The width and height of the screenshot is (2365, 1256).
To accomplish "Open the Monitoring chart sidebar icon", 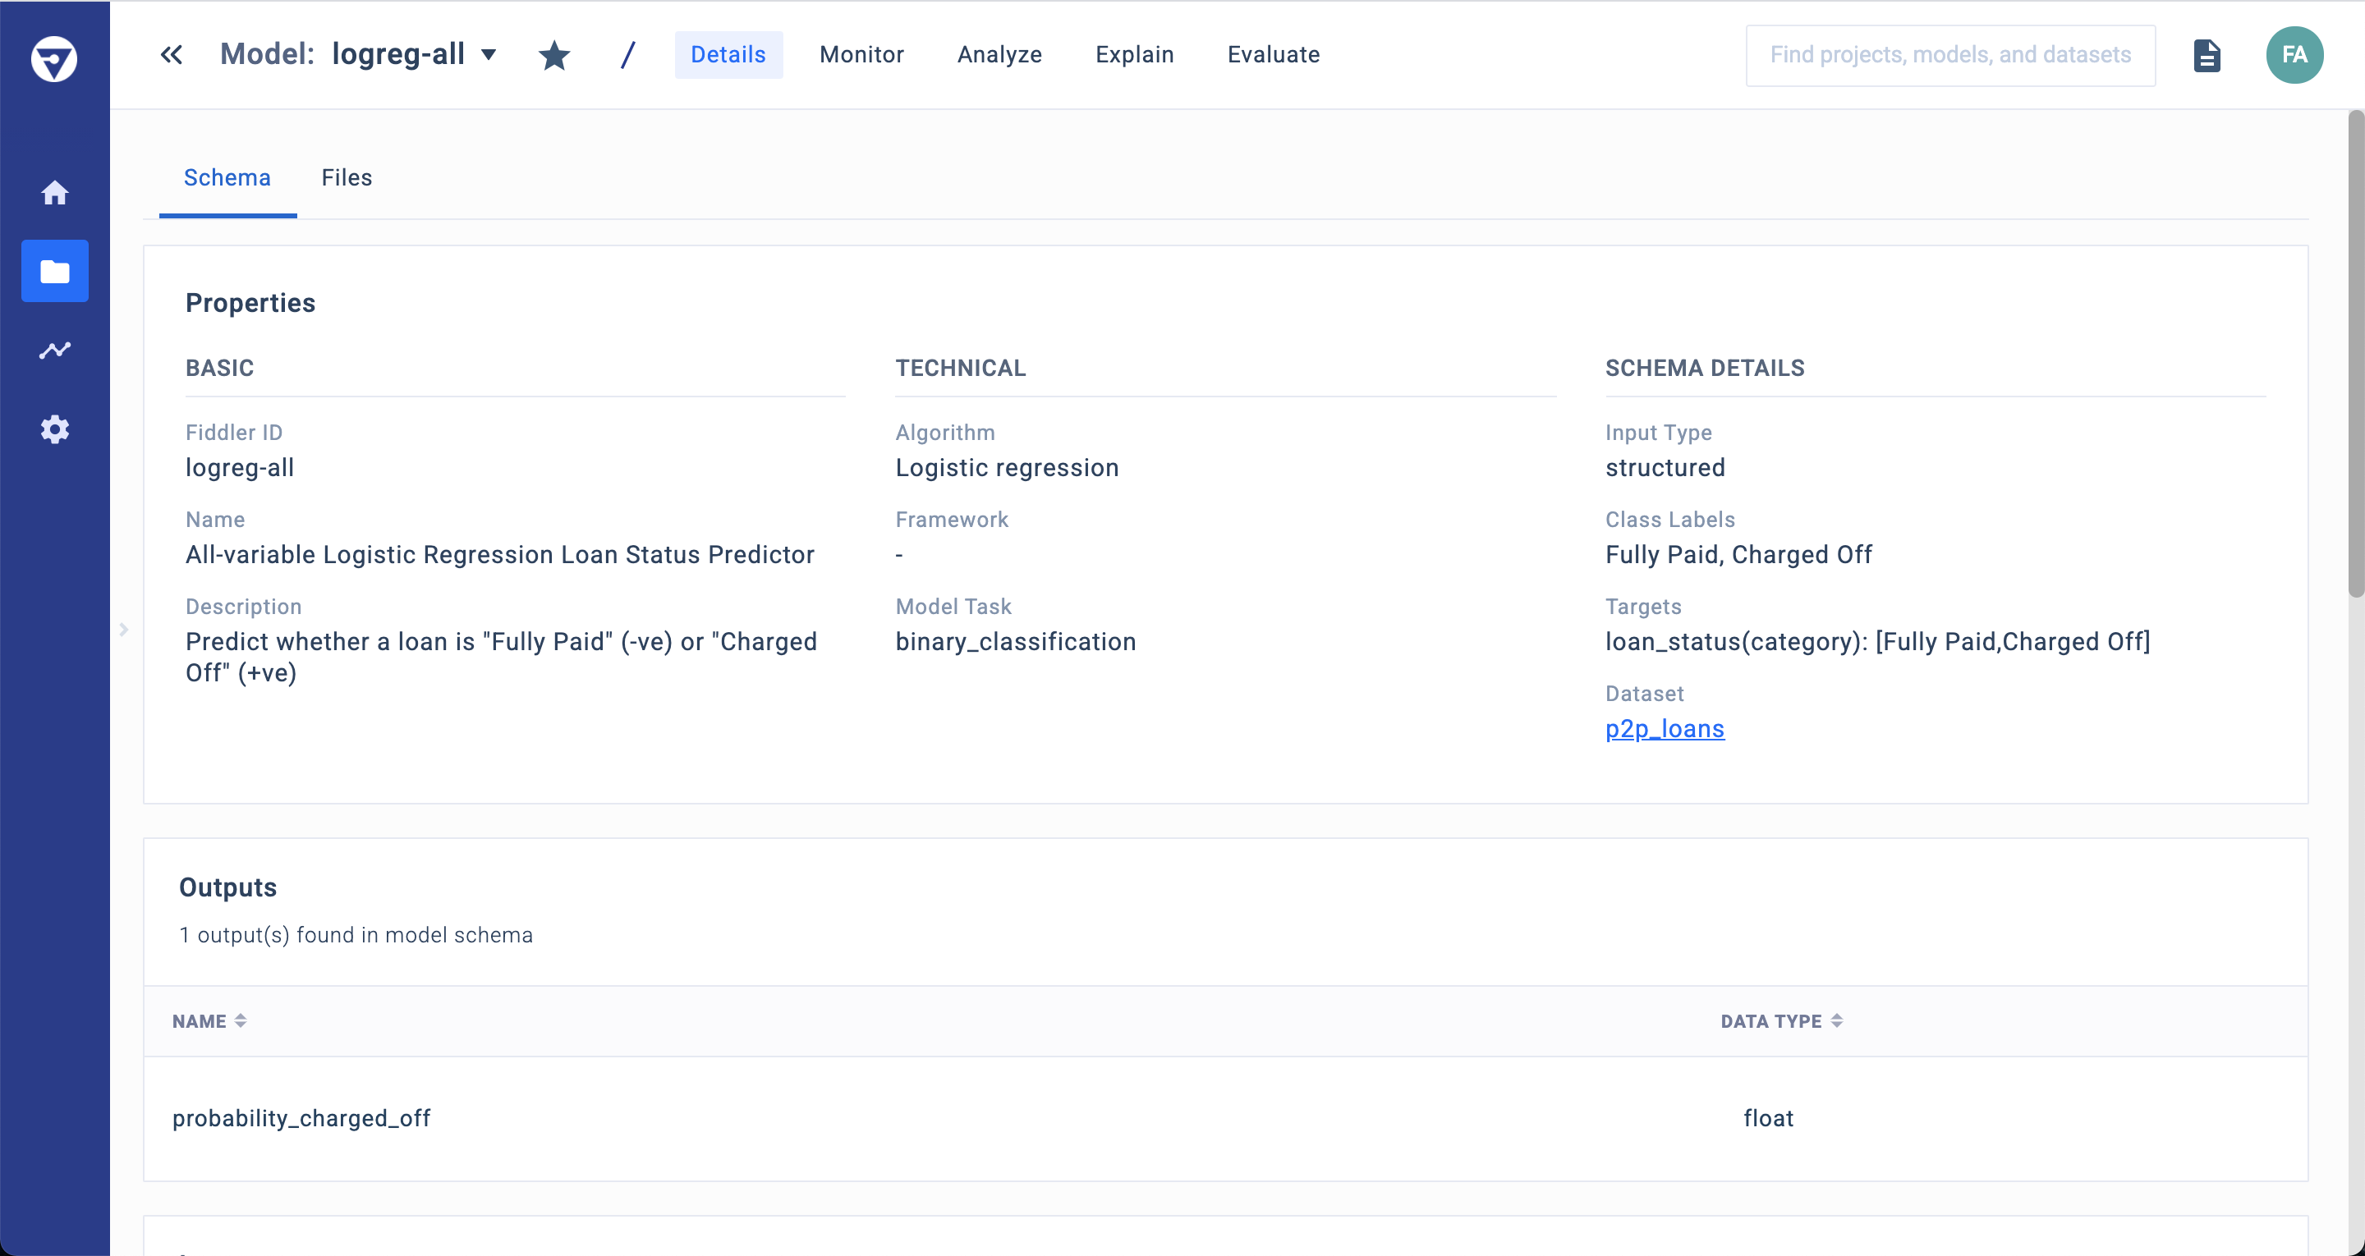I will 55,350.
